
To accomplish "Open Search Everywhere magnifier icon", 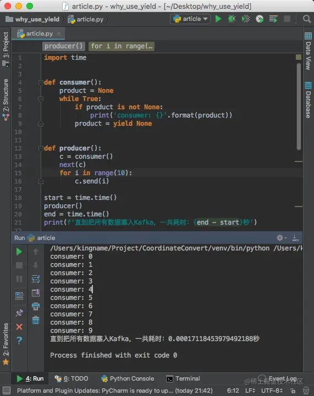I will coord(307,19).
